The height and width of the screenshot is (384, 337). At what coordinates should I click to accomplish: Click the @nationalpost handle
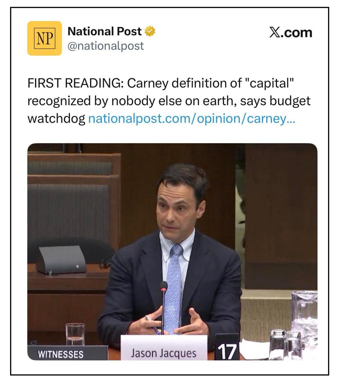click(106, 46)
